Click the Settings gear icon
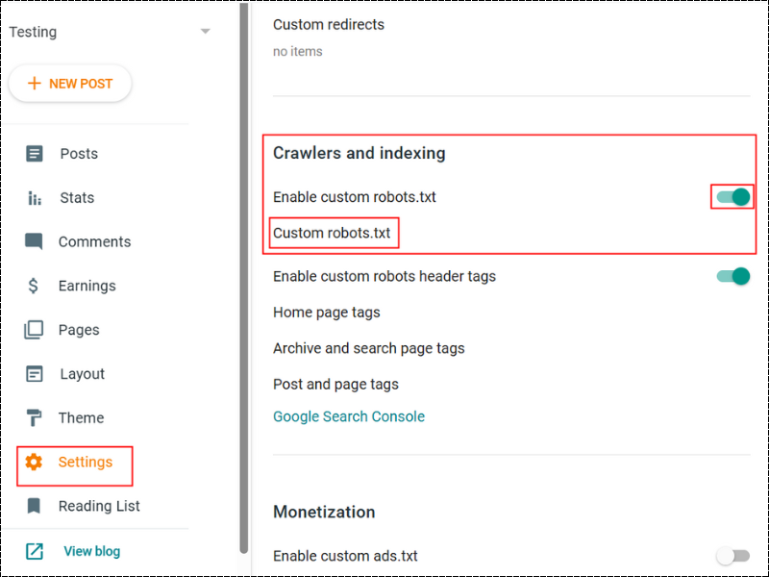 pos(35,462)
